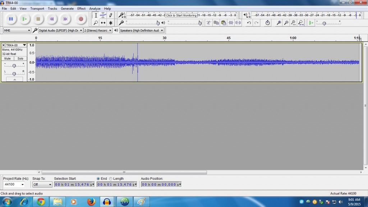
Task: Fit selection in window zoom icon
Action: [293, 23]
